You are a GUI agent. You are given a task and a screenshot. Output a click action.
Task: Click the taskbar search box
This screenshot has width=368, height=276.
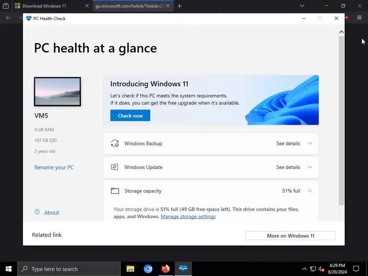click(69, 269)
